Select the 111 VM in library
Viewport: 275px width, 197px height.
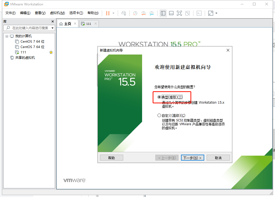pyautogui.click(x=23, y=52)
